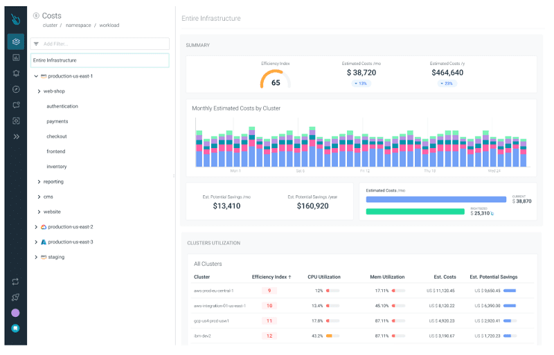The image size is (554, 355).
Task: Click the sync arrows icon in sidebar
Action: 15,282
